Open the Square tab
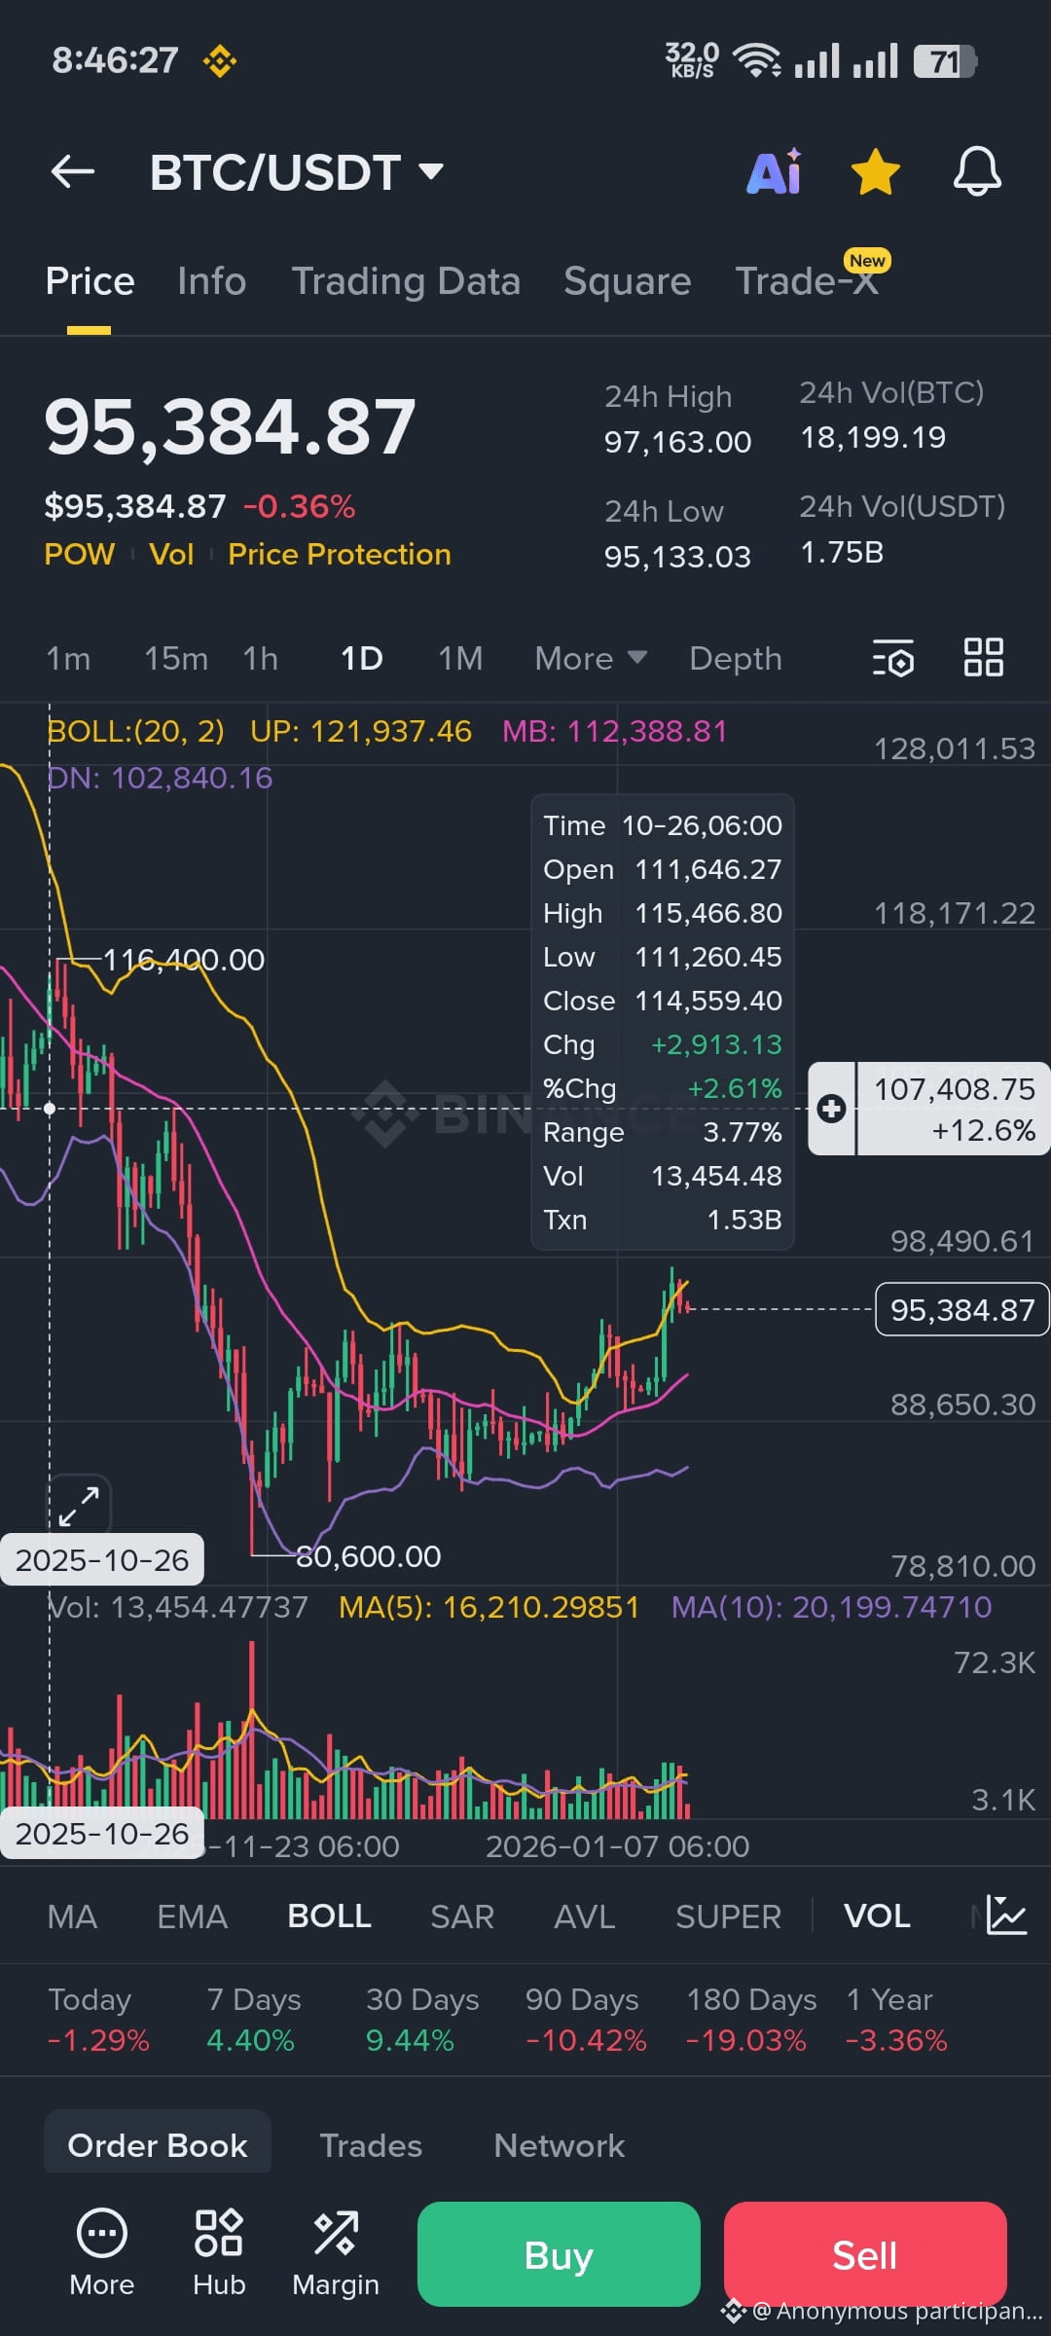The image size is (1051, 2336). click(x=627, y=281)
